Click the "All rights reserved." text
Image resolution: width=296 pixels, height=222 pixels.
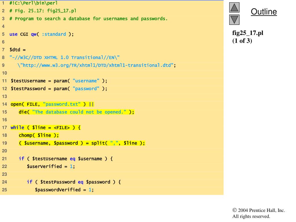[x=251, y=216]
